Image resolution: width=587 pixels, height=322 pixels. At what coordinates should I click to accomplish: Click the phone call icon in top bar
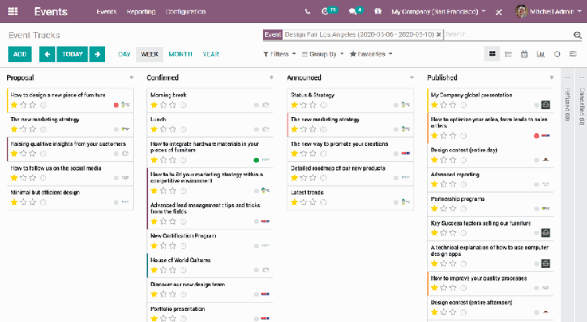[x=307, y=12]
